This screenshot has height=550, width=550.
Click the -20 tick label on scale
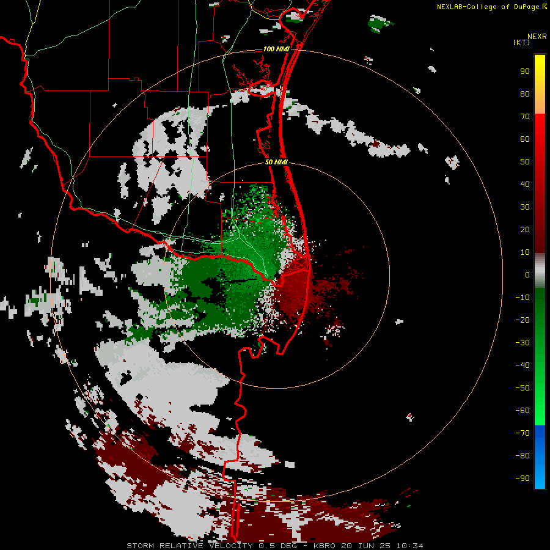522,320
